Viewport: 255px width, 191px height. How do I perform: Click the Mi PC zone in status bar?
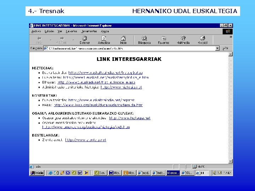(x=212, y=167)
